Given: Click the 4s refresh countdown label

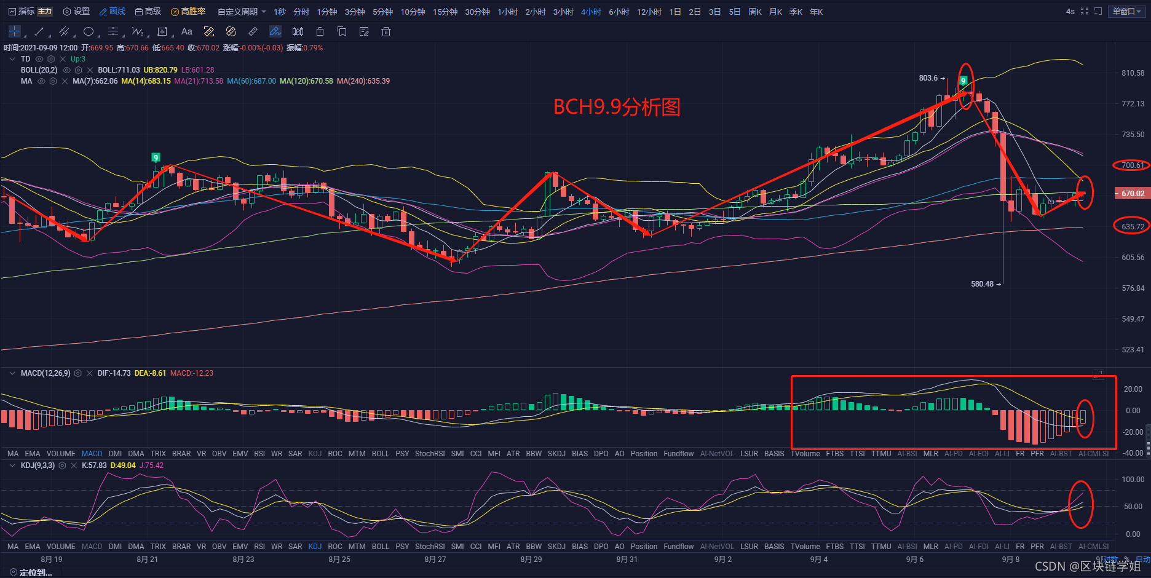Looking at the screenshot, I should (x=1070, y=12).
